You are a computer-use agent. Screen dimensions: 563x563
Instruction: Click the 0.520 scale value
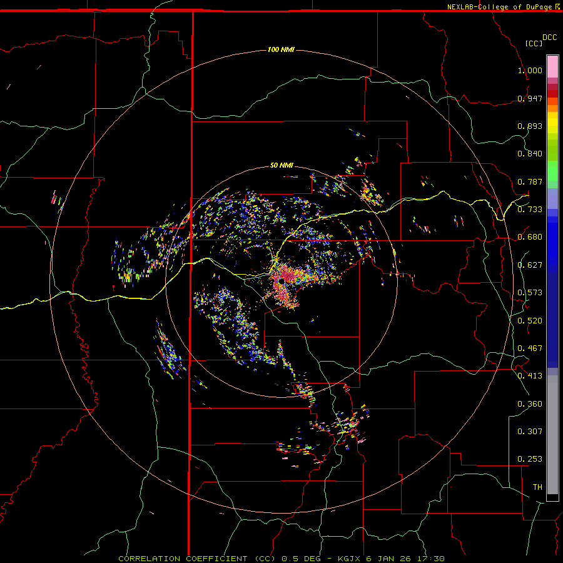tap(530, 321)
